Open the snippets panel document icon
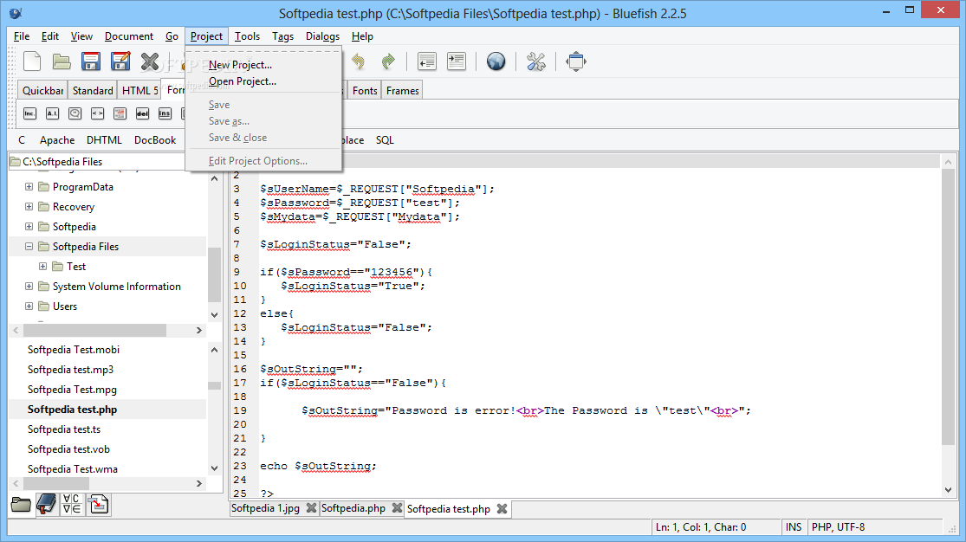 [x=98, y=505]
